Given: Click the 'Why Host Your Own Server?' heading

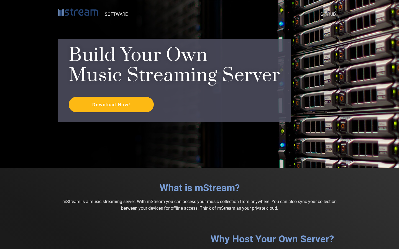Looking at the screenshot, I should click(272, 239).
